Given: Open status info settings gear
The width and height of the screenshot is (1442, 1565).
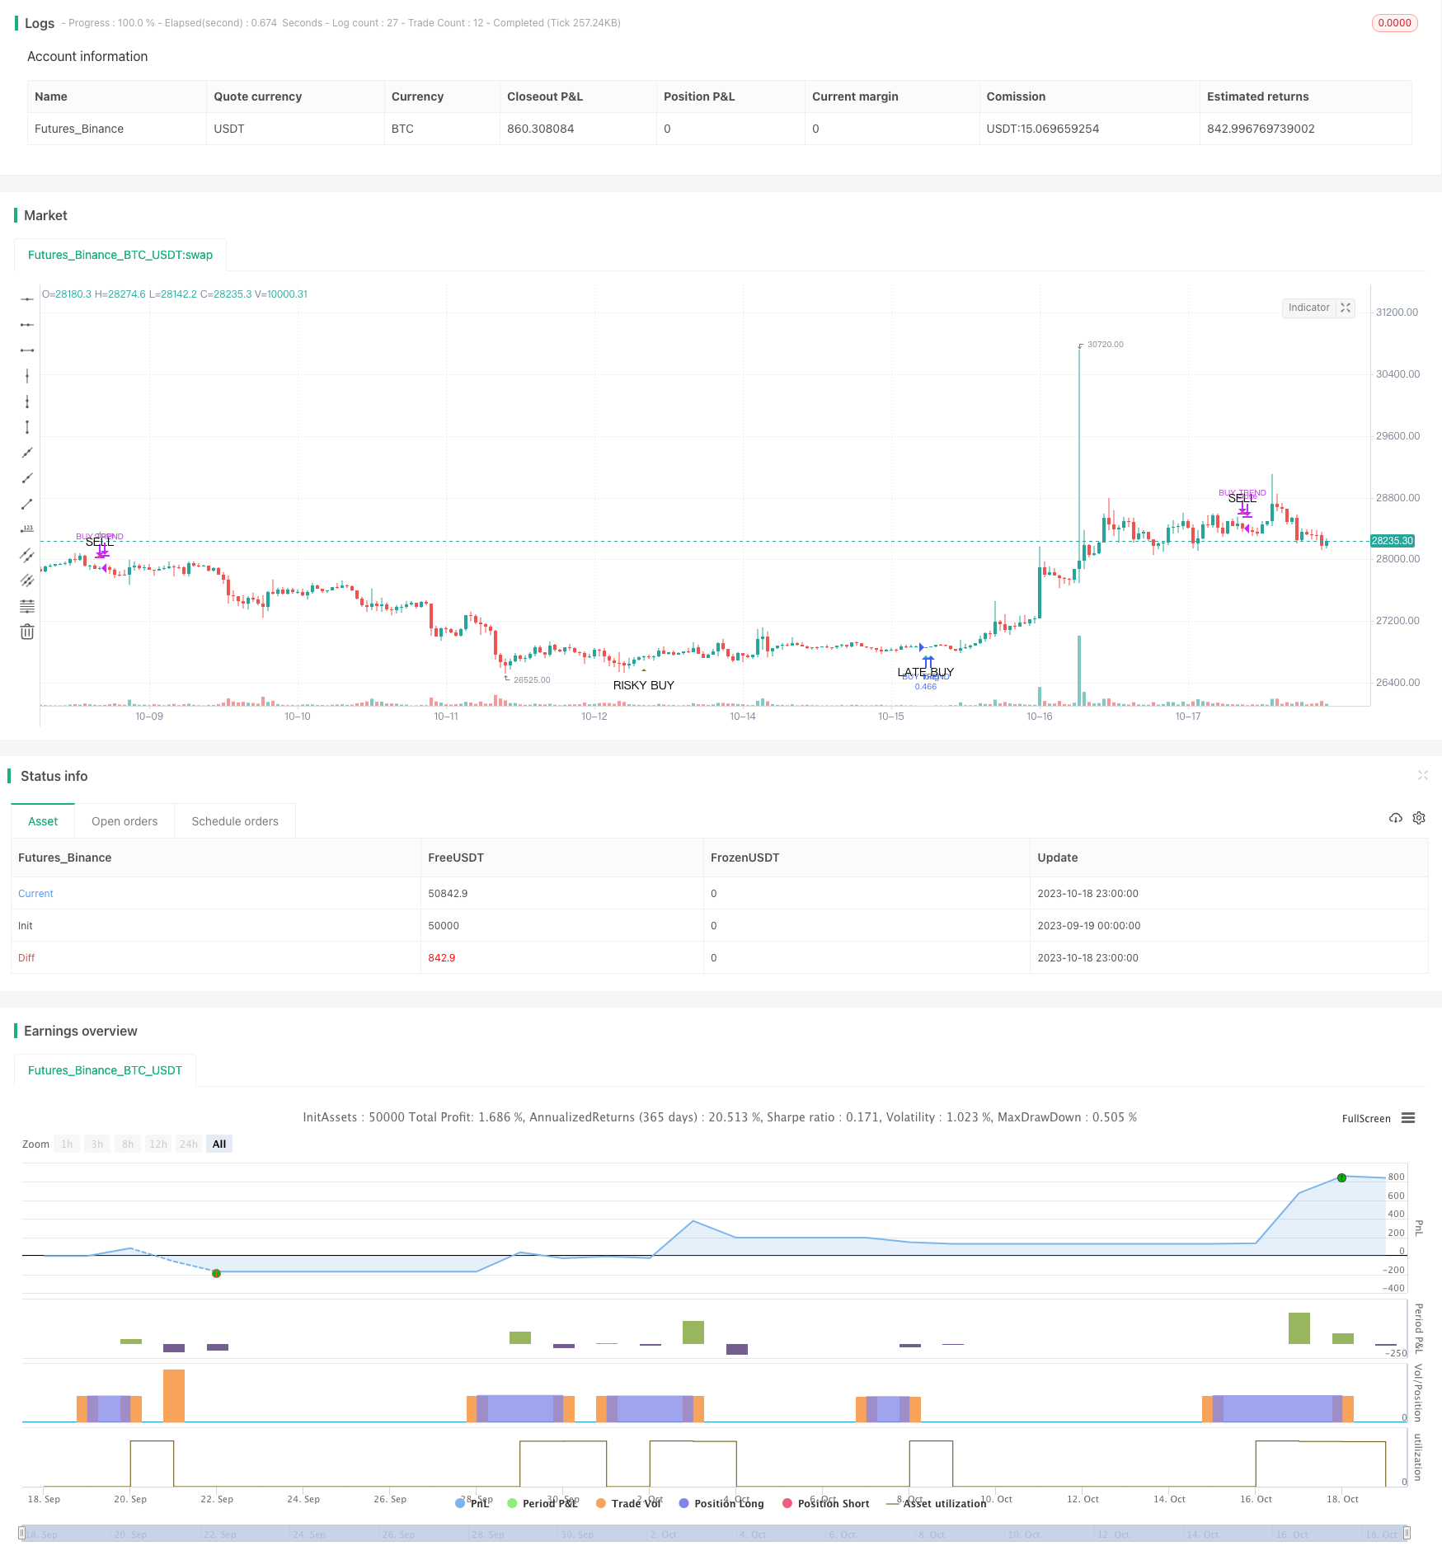Looking at the screenshot, I should 1419,818.
